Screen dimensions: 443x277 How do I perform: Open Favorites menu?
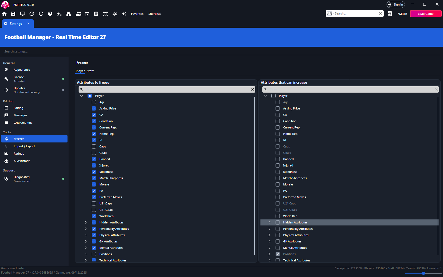click(137, 14)
